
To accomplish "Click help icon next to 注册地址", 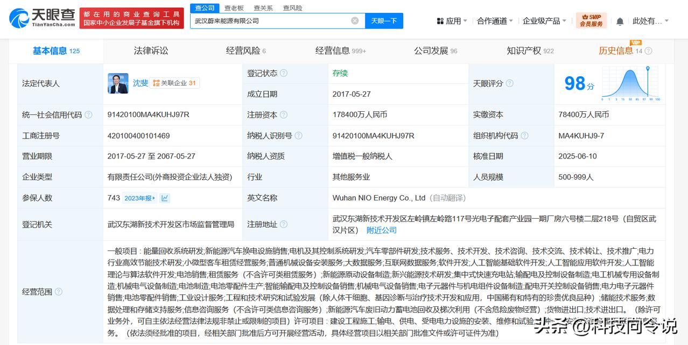I will click(x=284, y=224).
